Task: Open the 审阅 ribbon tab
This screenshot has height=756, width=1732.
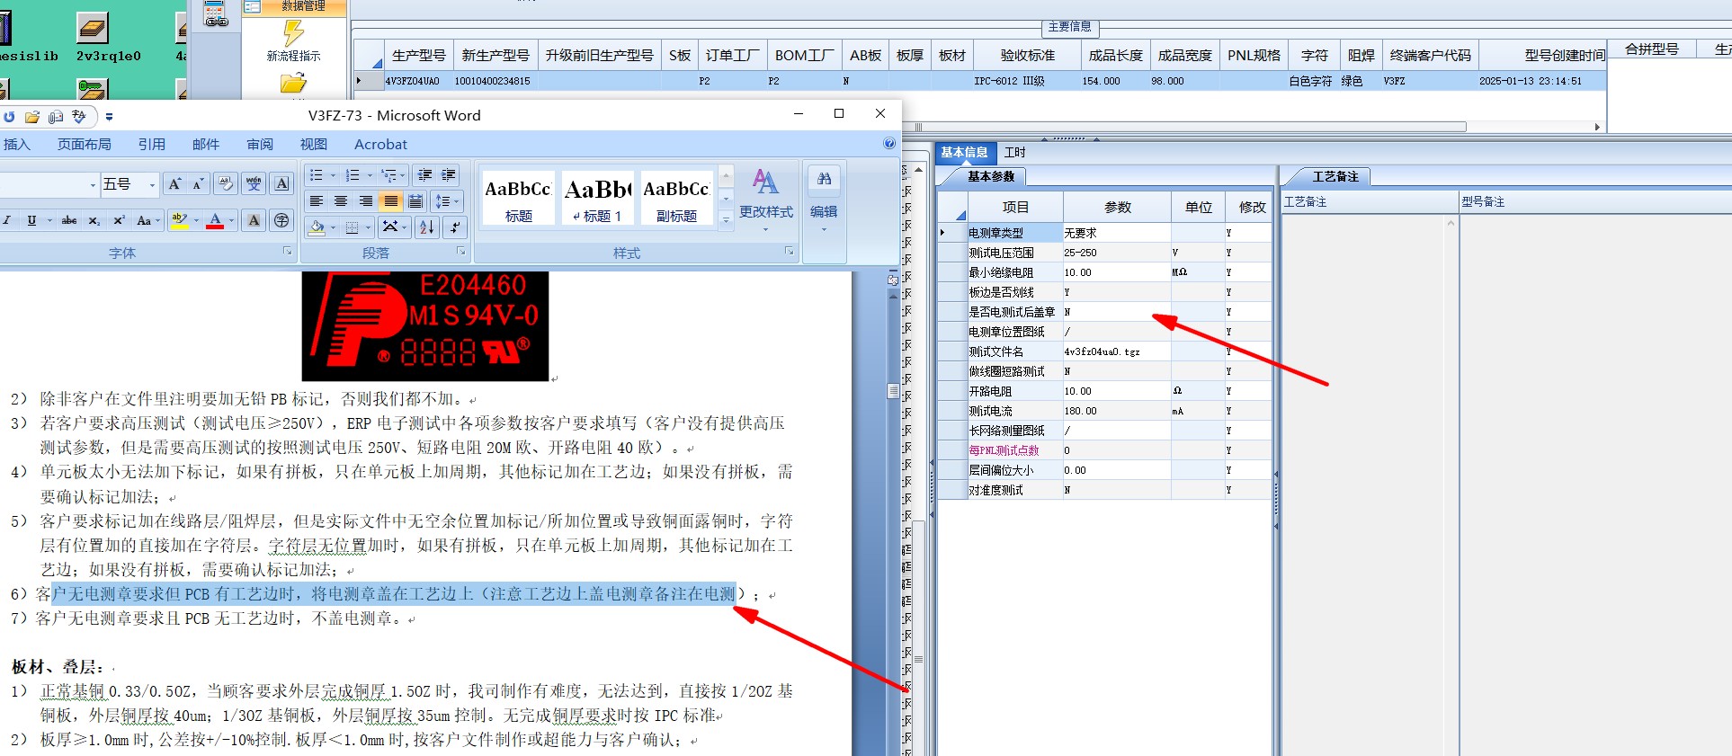Action: click(x=260, y=144)
